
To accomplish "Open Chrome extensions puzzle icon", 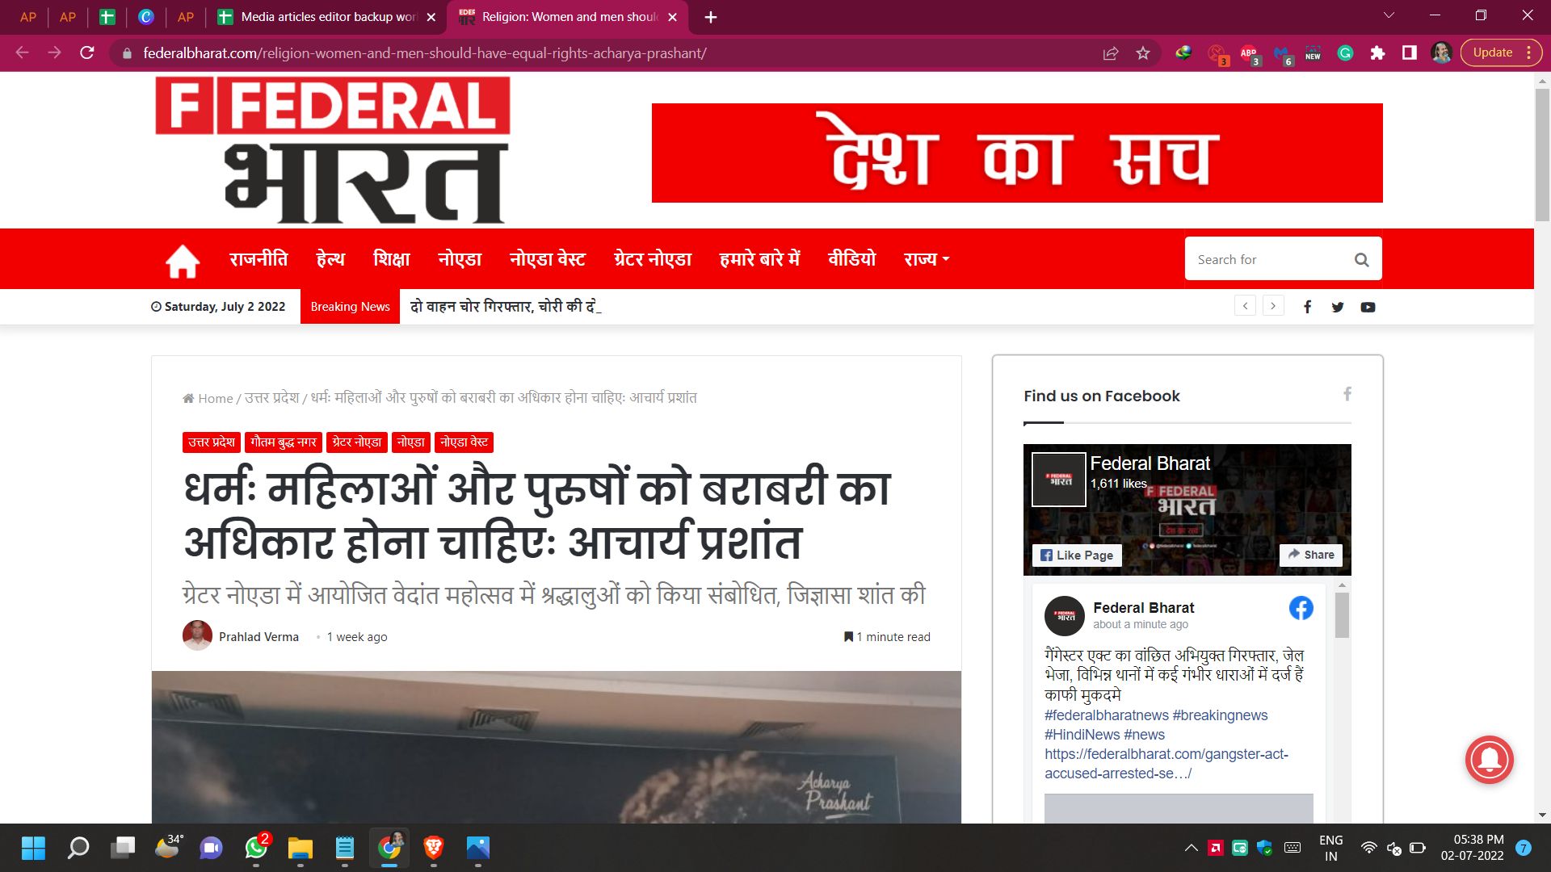I will point(1377,53).
